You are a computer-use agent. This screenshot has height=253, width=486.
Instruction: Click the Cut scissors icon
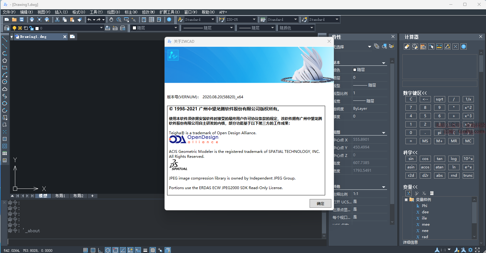57,20
